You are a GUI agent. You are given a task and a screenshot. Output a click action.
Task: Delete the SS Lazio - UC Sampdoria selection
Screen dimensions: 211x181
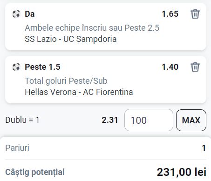tap(195, 14)
